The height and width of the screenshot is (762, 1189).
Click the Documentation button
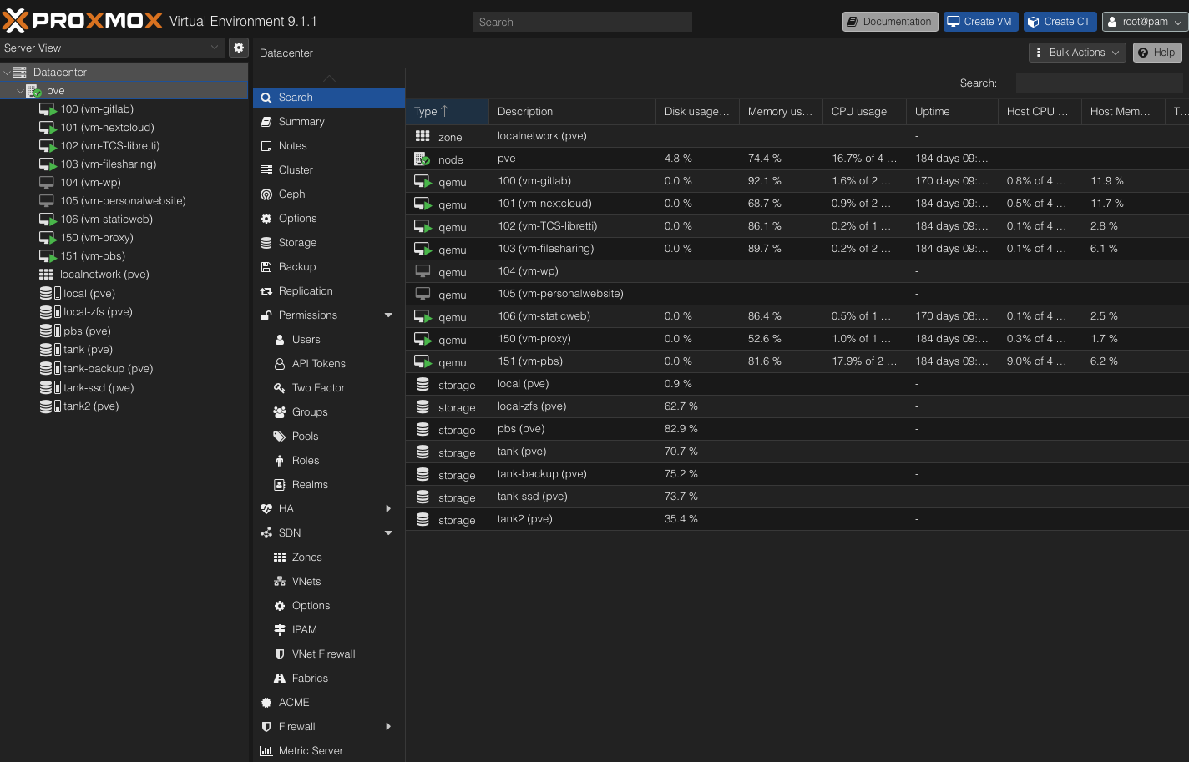tap(890, 22)
